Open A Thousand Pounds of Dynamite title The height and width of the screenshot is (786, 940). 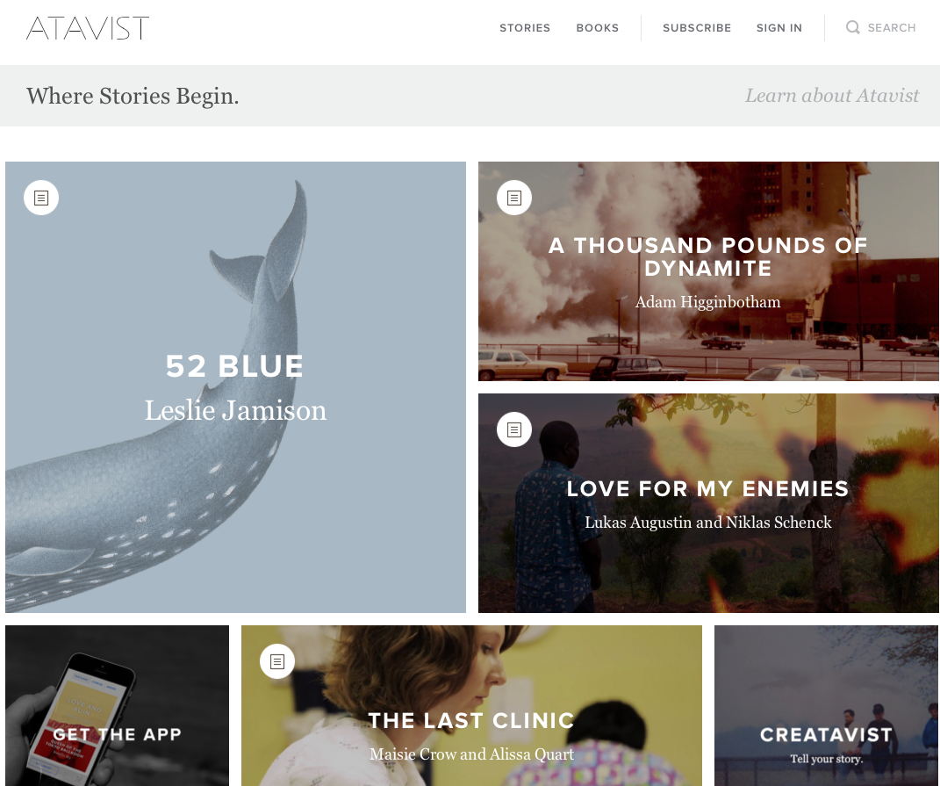708,256
